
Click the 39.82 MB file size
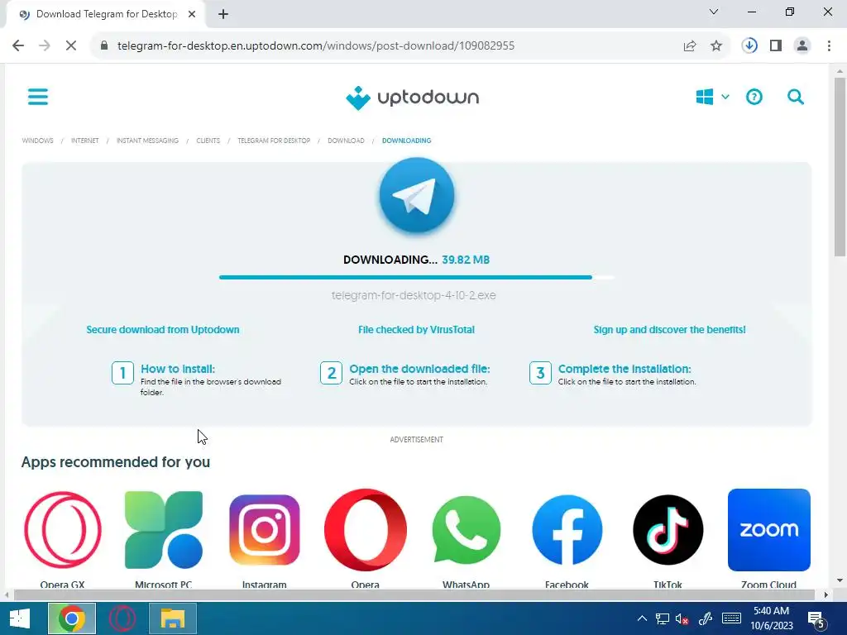click(x=466, y=260)
